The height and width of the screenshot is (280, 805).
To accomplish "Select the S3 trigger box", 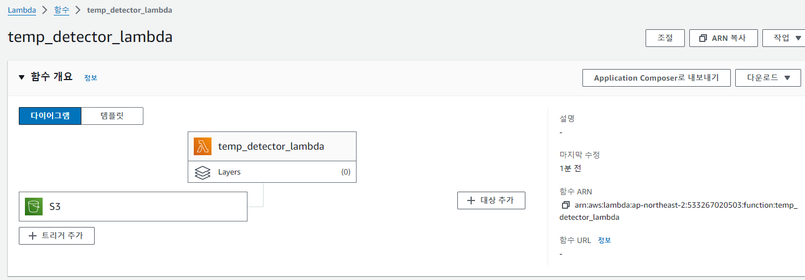I will (133, 207).
